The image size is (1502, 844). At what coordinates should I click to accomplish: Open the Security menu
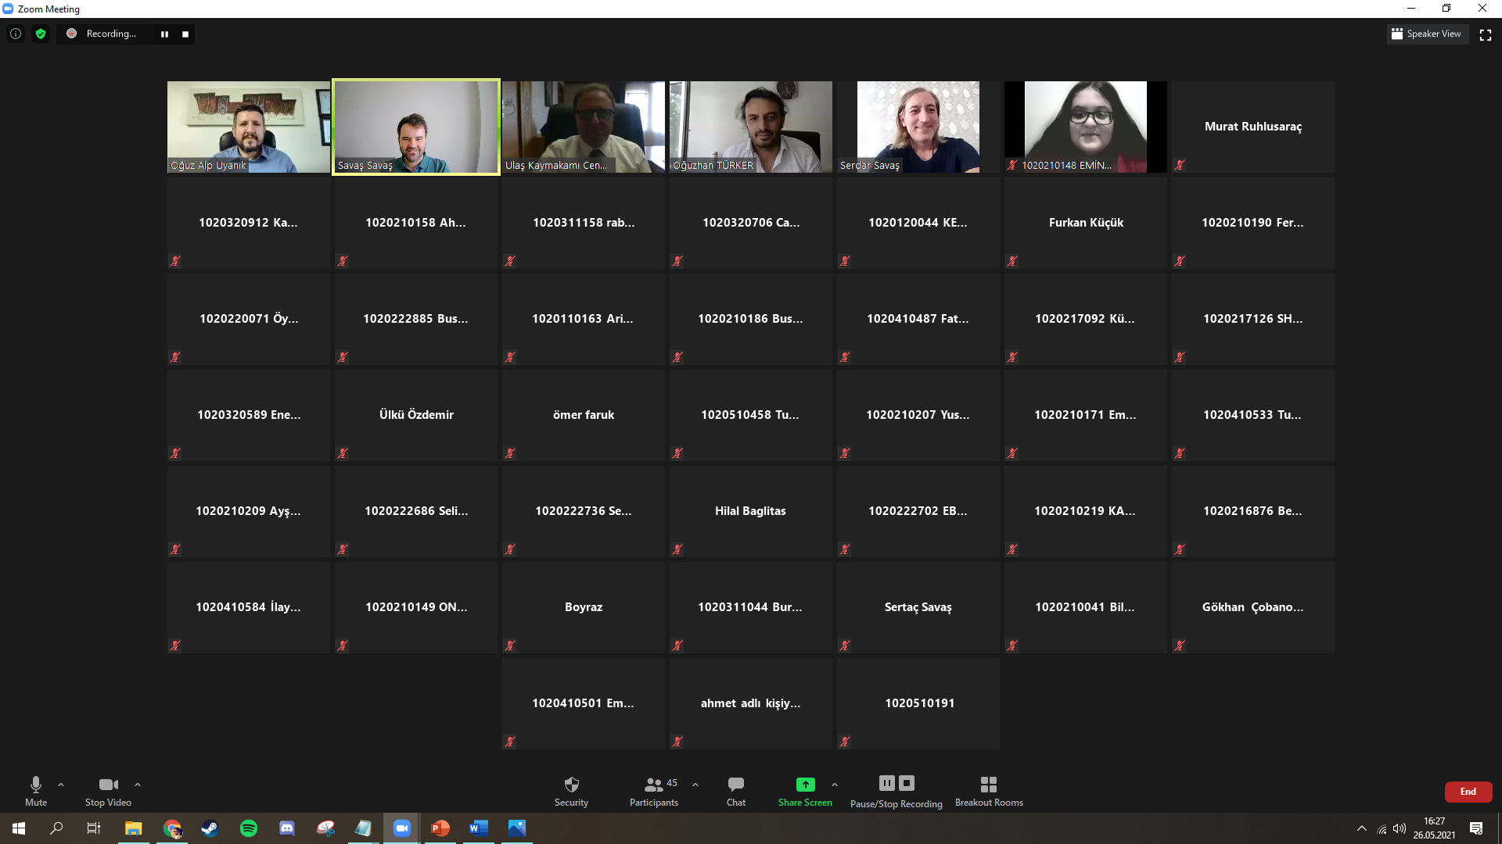pos(571,791)
